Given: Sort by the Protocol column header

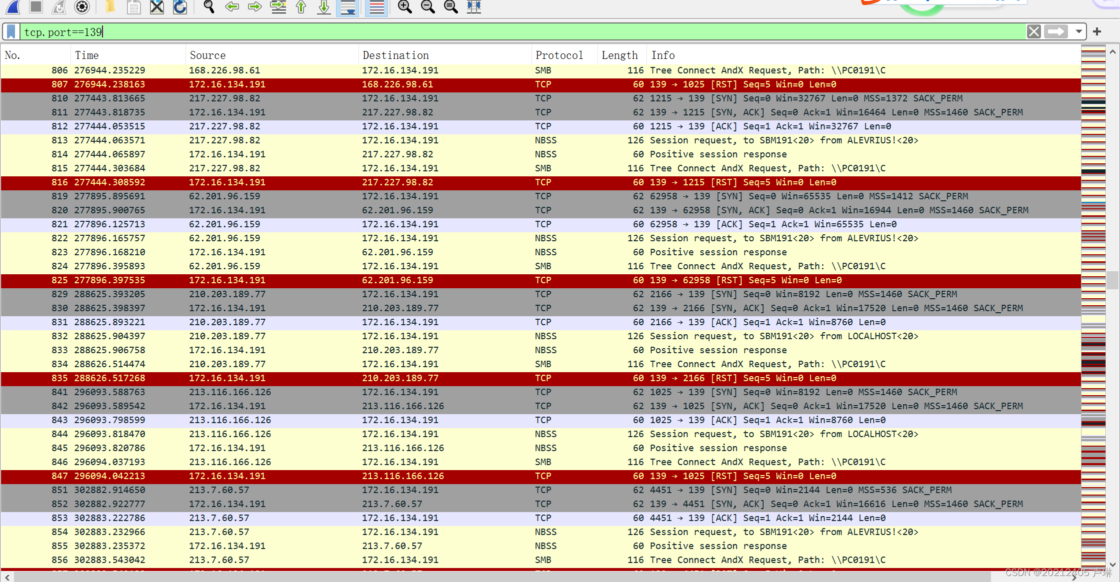Looking at the screenshot, I should point(564,55).
